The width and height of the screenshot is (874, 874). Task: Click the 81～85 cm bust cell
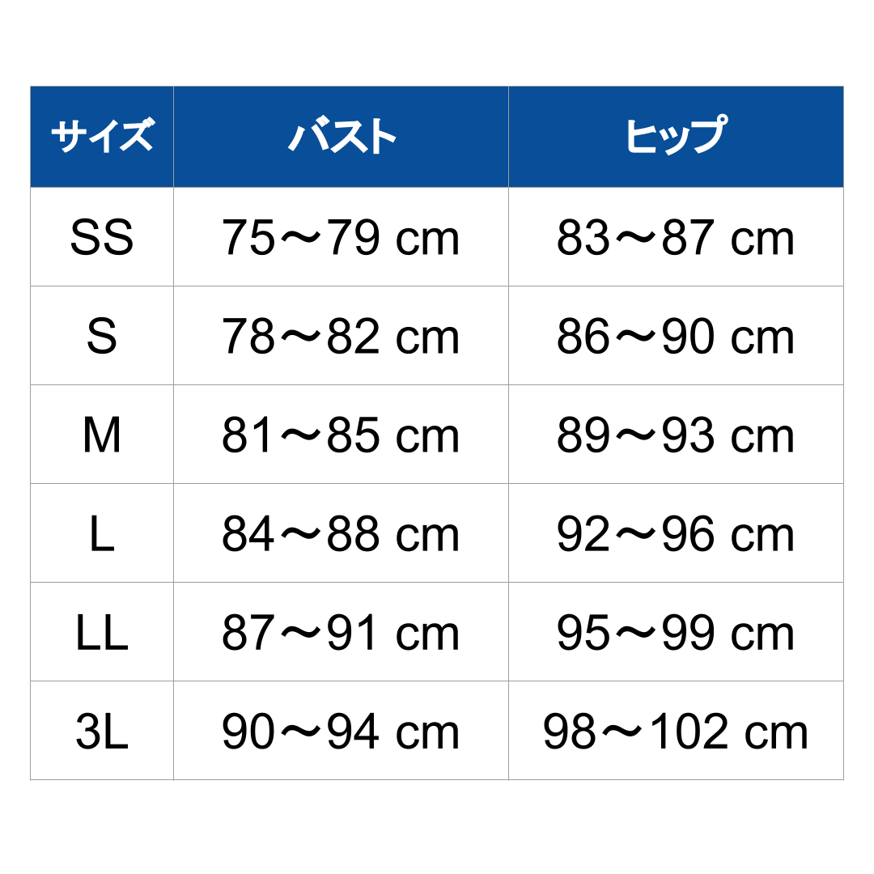pyautogui.click(x=341, y=435)
